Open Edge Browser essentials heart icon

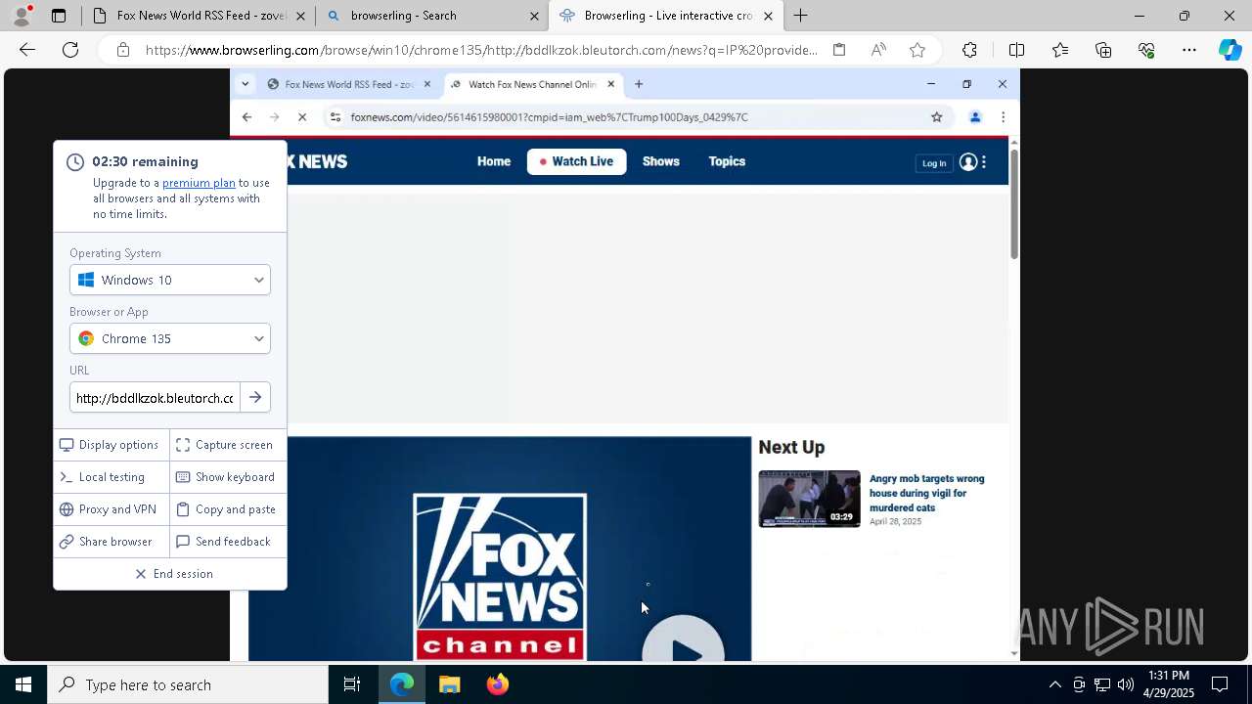pos(1146,50)
